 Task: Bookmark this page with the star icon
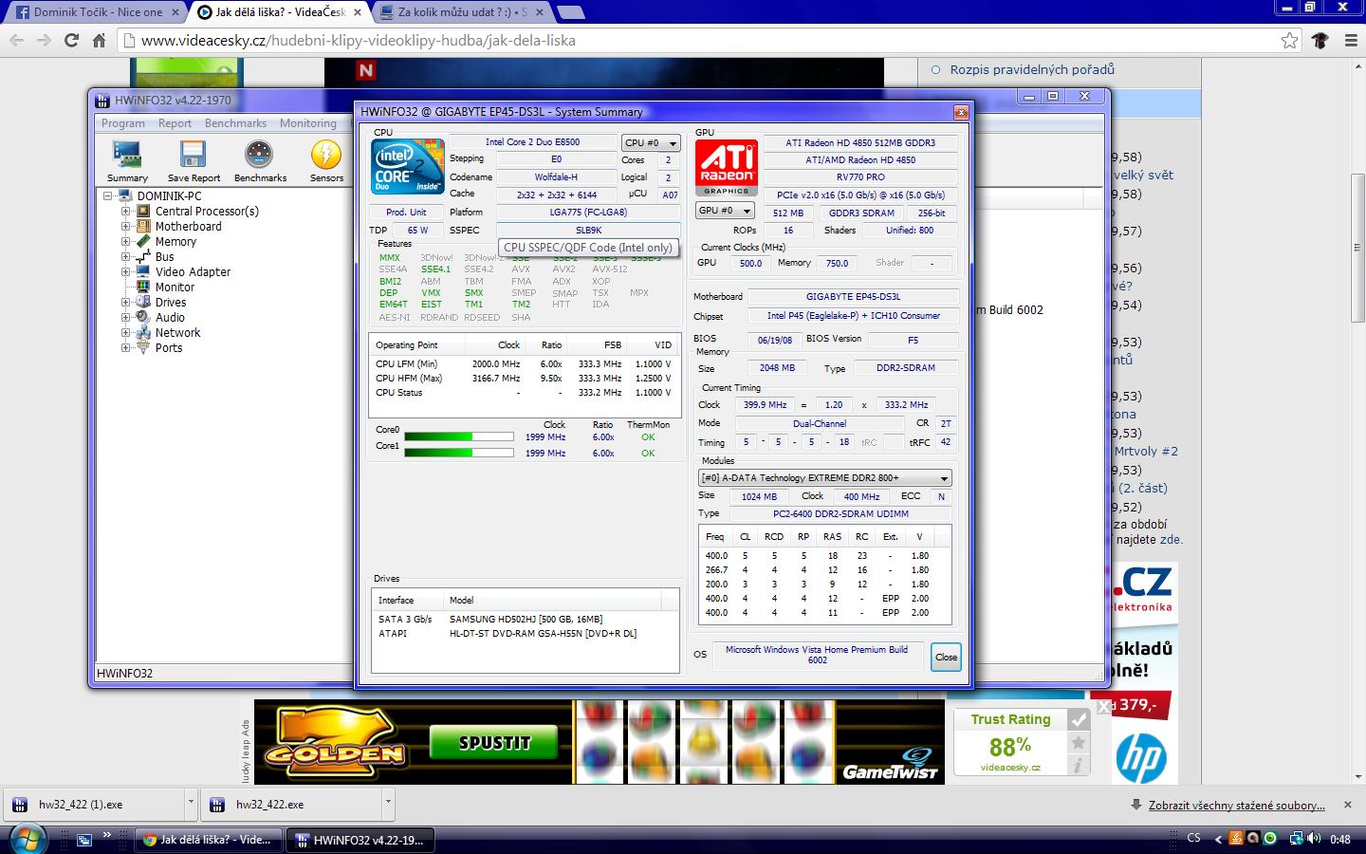click(1289, 40)
